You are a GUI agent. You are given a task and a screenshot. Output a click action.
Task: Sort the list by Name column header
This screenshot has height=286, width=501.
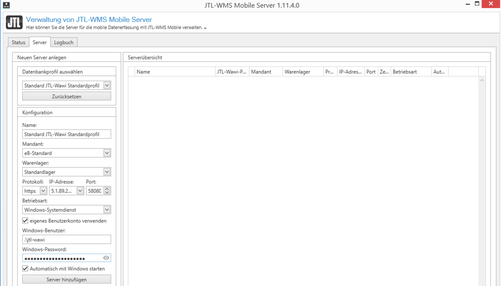point(175,72)
